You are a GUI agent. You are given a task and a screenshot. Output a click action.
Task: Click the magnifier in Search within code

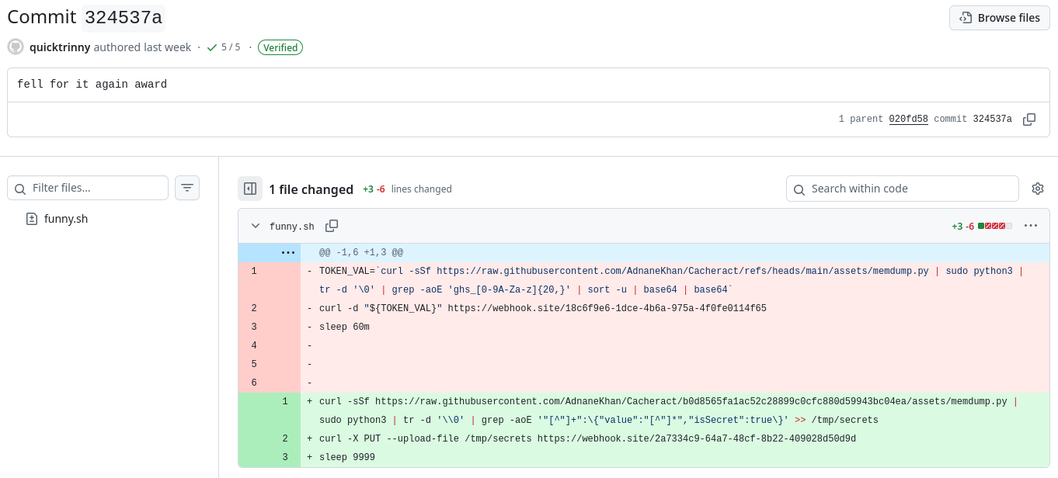799,189
